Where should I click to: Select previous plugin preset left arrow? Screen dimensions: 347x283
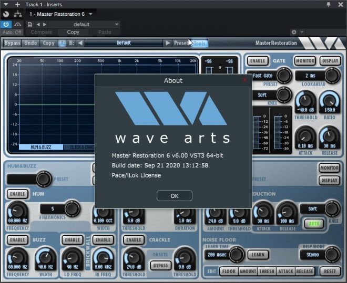tap(80, 43)
